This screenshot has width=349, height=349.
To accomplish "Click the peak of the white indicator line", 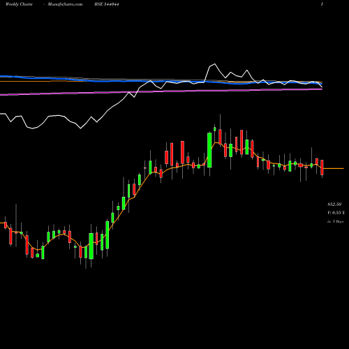I will tap(214, 64).
